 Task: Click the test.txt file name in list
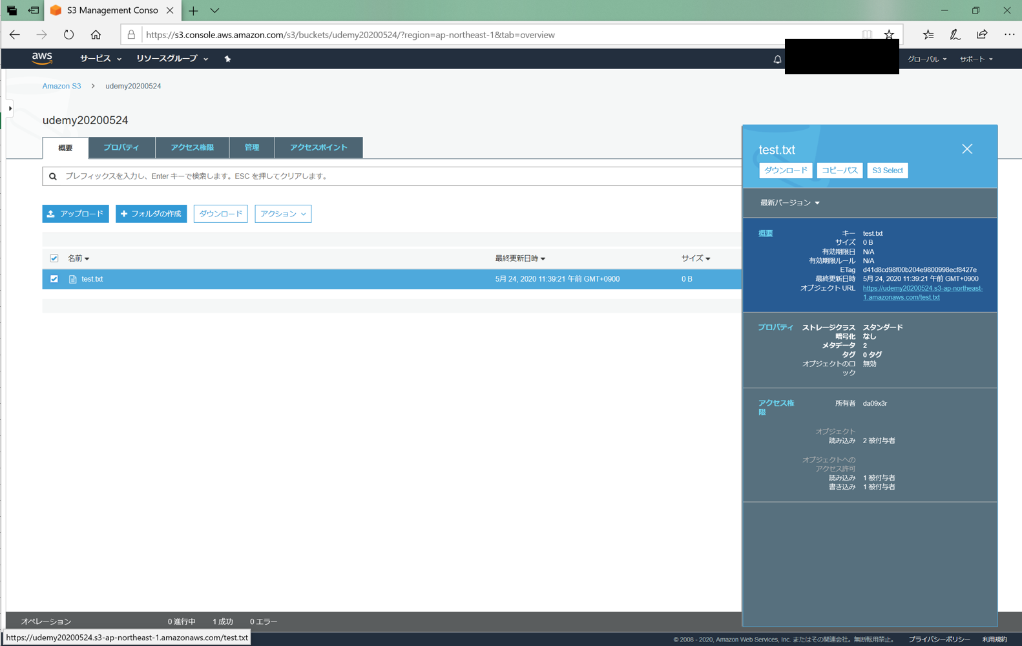(x=92, y=279)
